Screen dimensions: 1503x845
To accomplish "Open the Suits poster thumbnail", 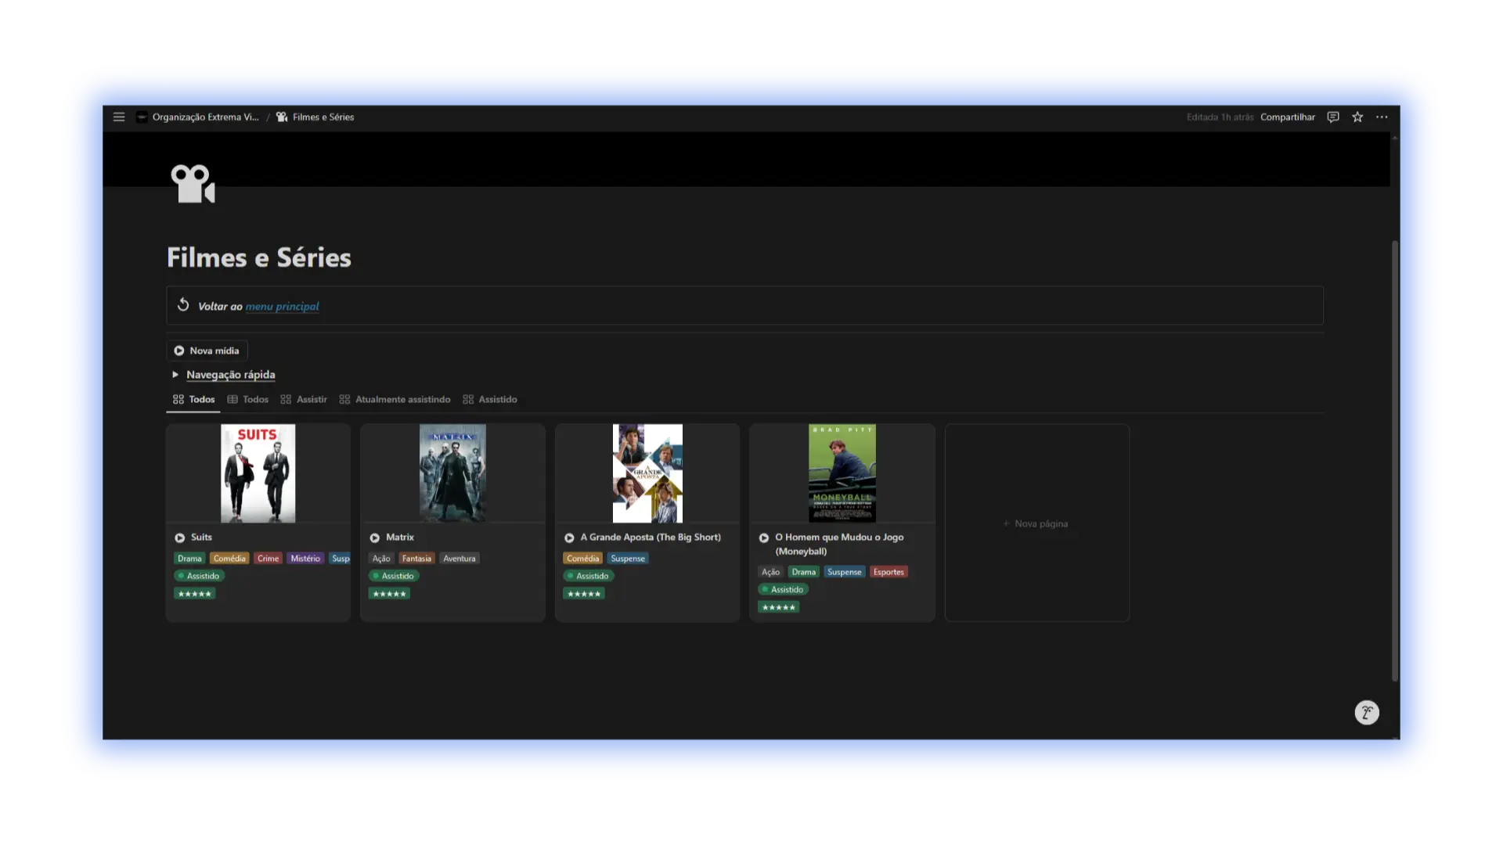I will 258,473.
